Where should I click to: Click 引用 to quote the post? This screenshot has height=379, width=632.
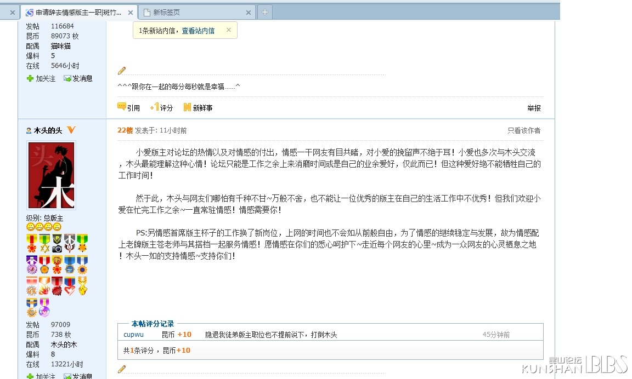(128, 107)
